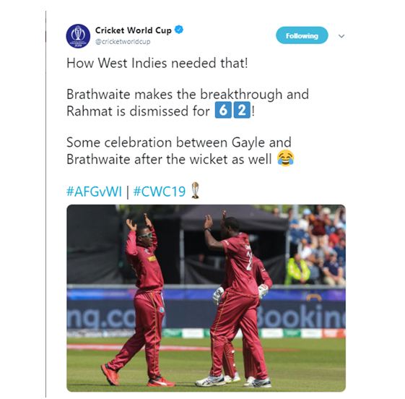
Task: Open the tweet options chevron menu
Action: pyautogui.click(x=341, y=36)
